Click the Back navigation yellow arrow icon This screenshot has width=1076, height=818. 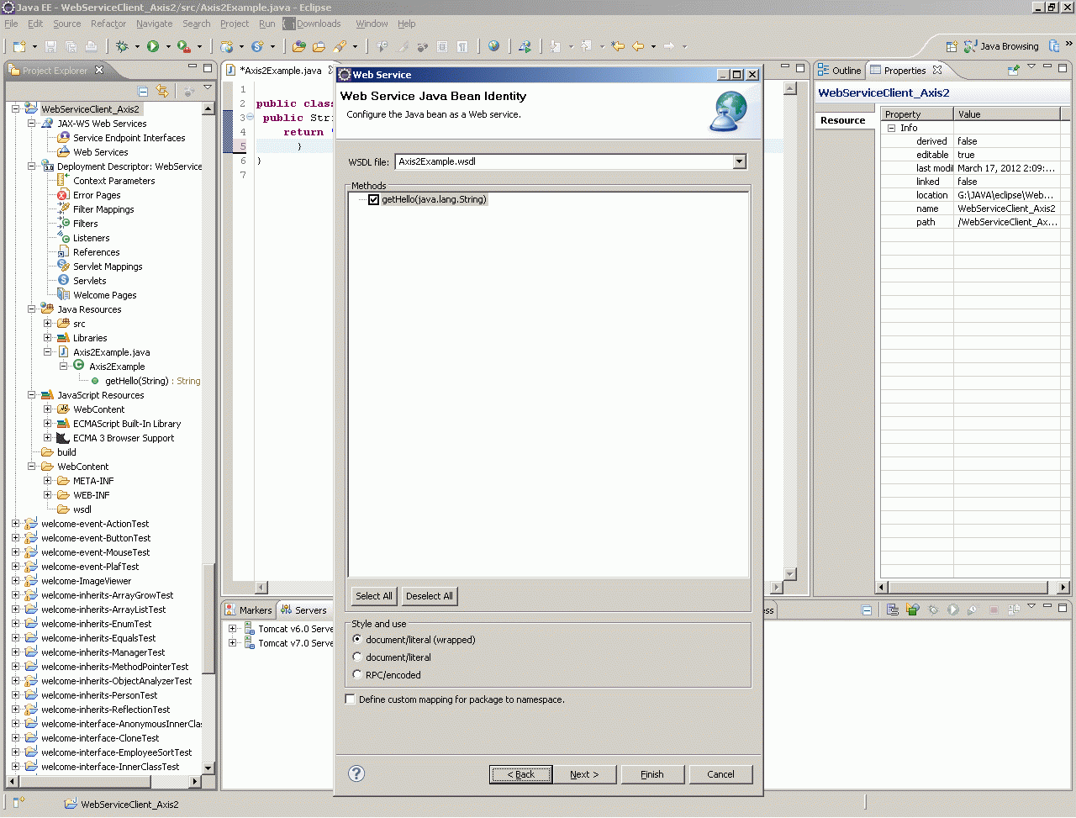pos(638,46)
